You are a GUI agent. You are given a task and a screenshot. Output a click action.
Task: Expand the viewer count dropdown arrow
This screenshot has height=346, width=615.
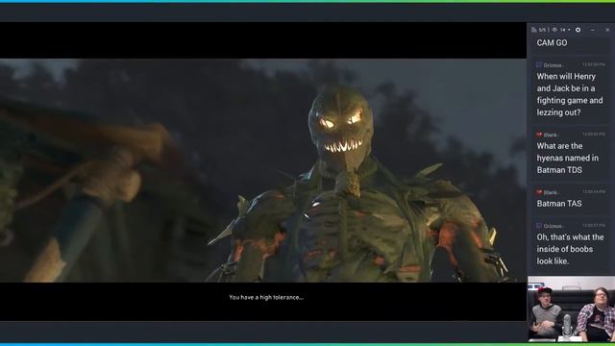tap(569, 30)
